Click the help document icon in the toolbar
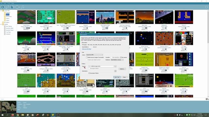The width and height of the screenshot is (209, 117). pos(12,7)
